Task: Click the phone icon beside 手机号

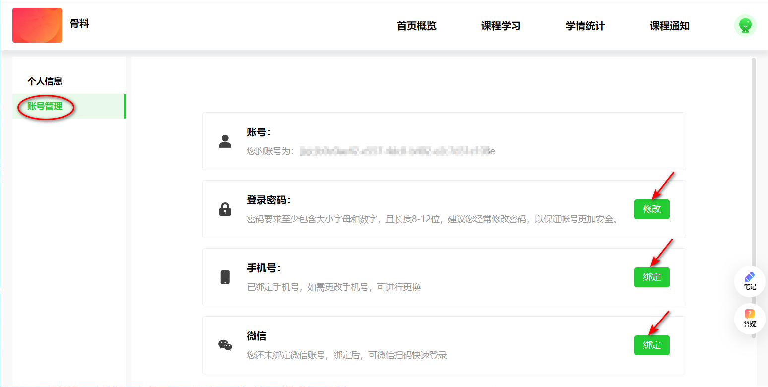Action: coord(225,277)
